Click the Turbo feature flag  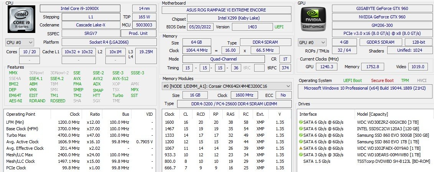[118, 95]
